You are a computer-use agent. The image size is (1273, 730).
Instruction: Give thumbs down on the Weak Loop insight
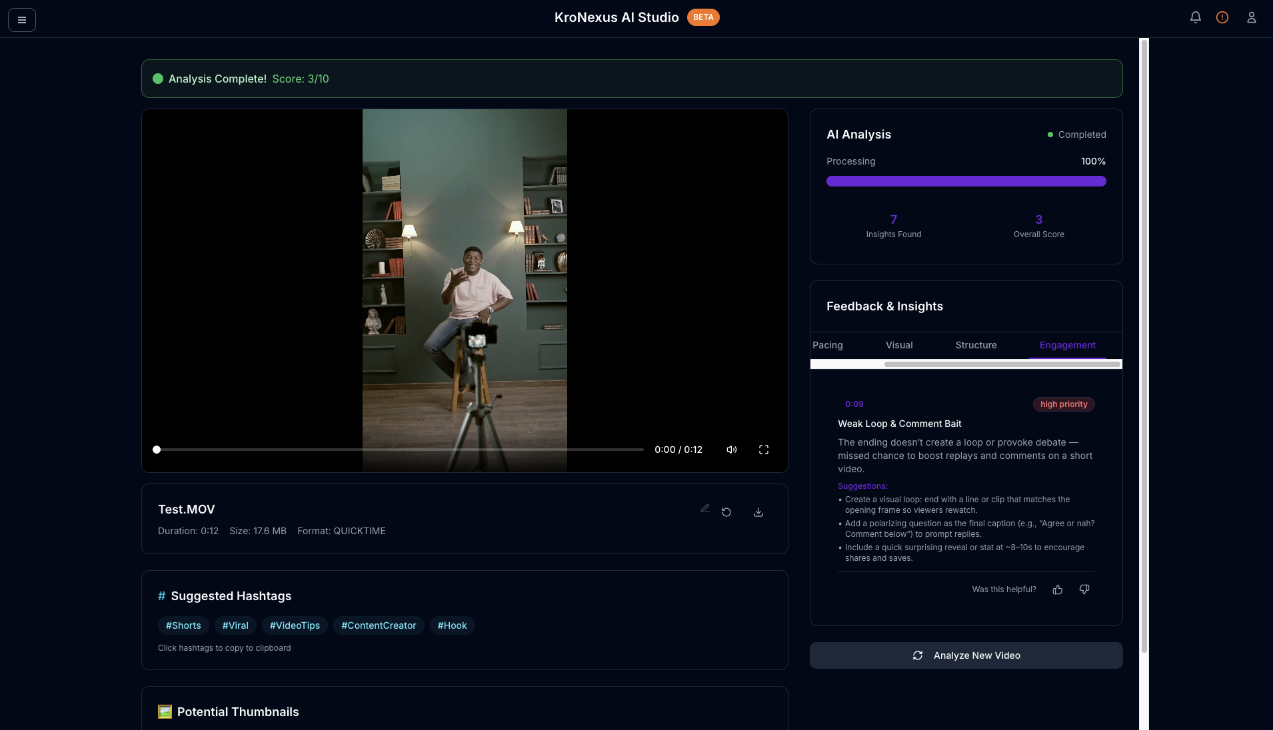click(x=1084, y=589)
